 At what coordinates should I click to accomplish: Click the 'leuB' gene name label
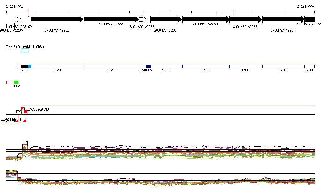[x=245, y=70]
